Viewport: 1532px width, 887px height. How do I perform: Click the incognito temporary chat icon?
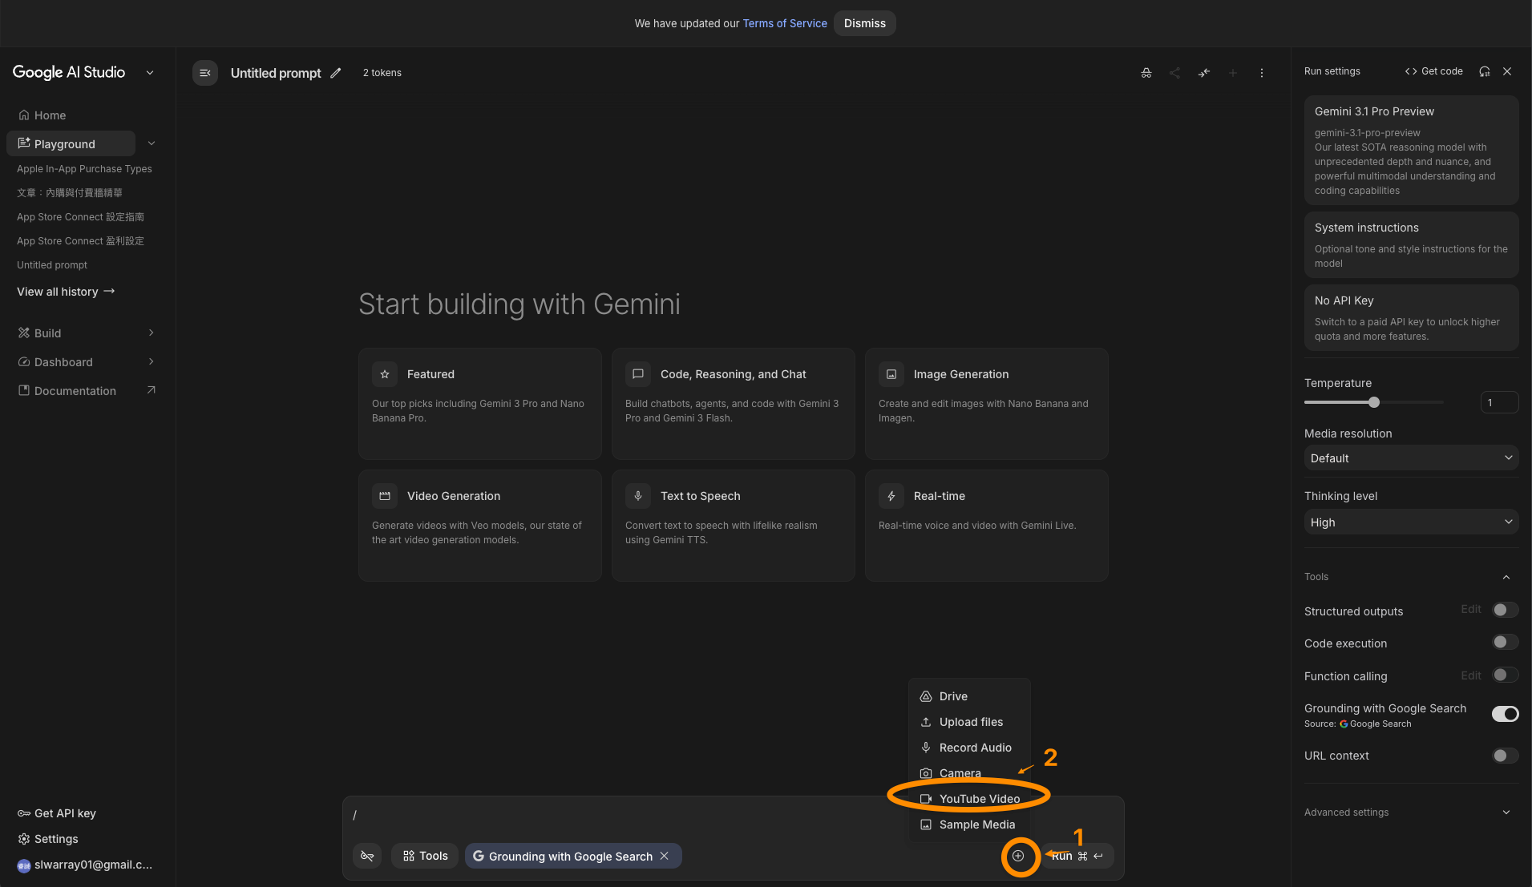click(1146, 73)
